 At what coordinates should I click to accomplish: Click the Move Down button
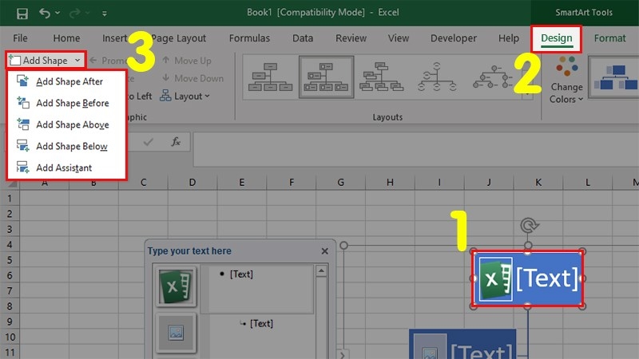[192, 78]
